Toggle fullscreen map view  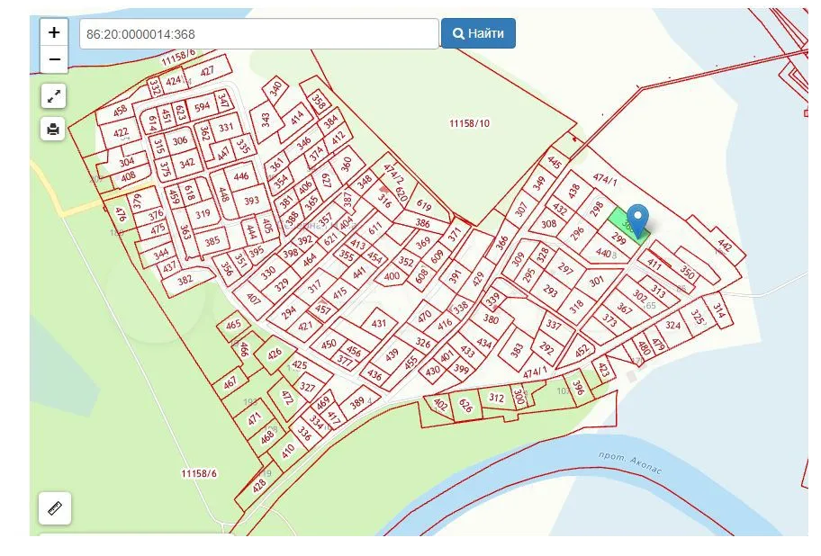point(53,96)
